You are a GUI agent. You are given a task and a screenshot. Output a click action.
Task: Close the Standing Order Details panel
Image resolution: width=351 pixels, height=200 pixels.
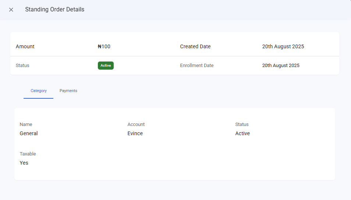11,10
